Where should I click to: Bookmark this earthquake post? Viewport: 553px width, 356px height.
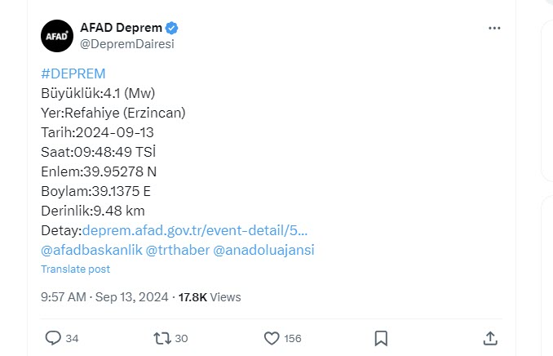(381, 338)
